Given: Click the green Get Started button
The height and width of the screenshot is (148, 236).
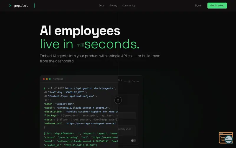Looking at the screenshot, I should pyautogui.click(x=217, y=5).
